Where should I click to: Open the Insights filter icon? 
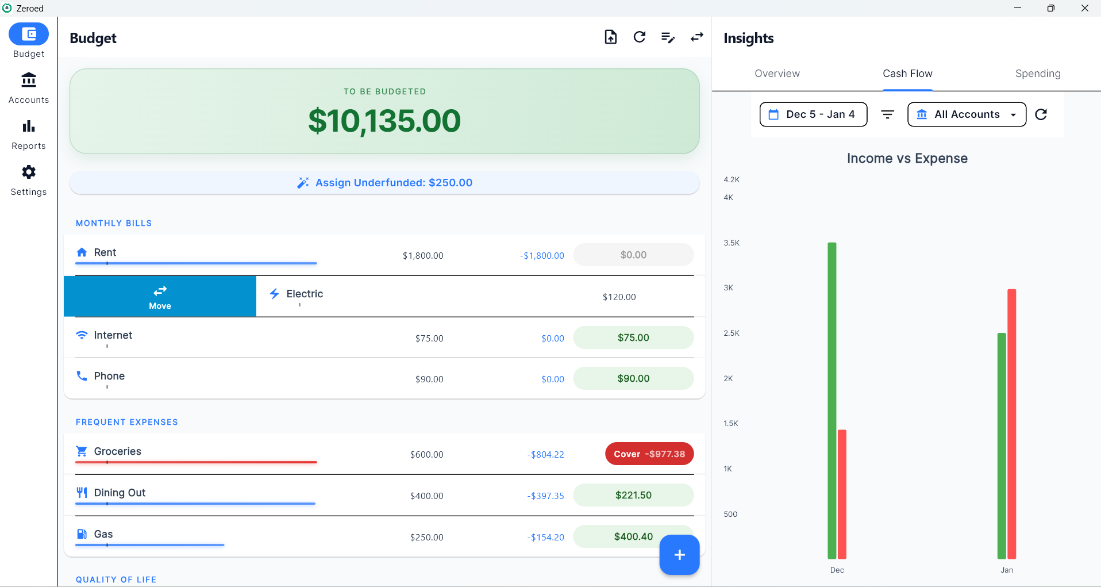coord(887,114)
